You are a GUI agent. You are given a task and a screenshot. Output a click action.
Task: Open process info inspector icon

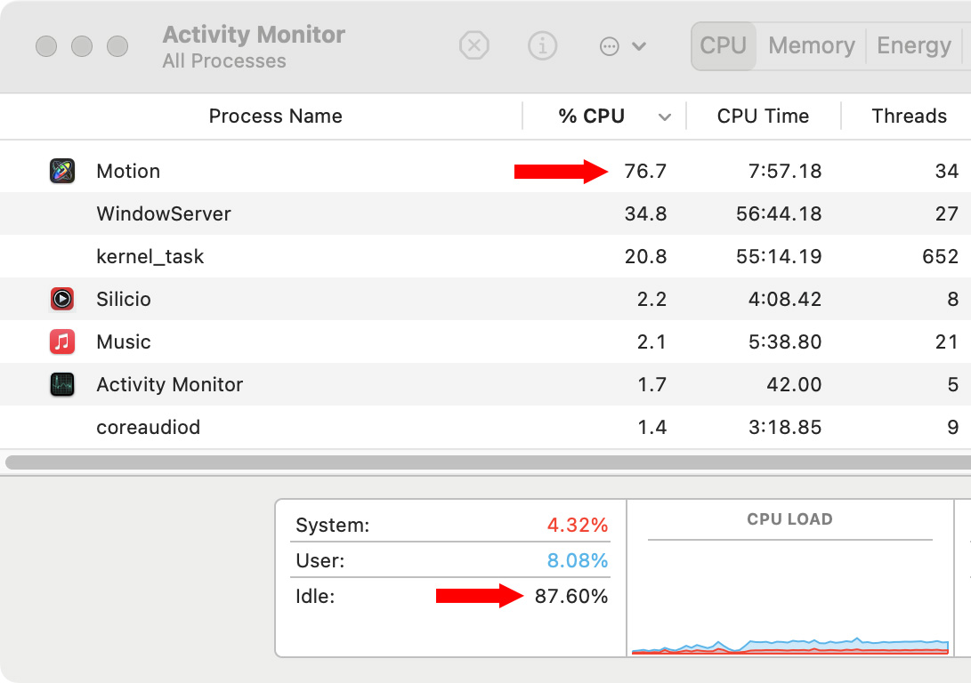542,45
